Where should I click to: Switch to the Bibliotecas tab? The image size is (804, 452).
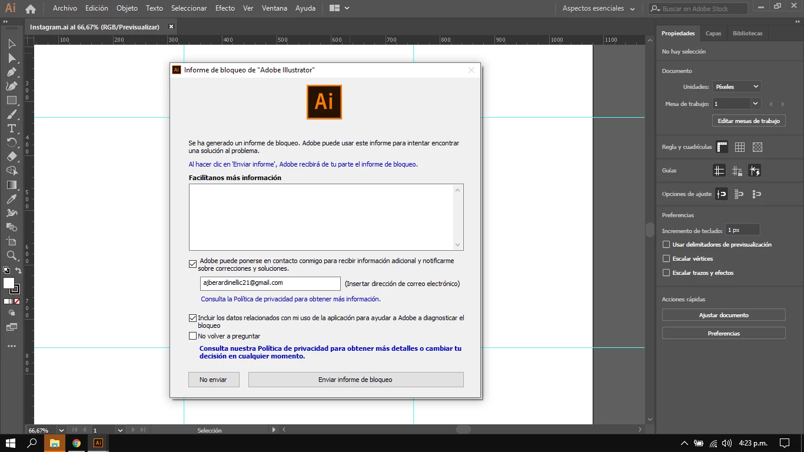click(x=747, y=34)
